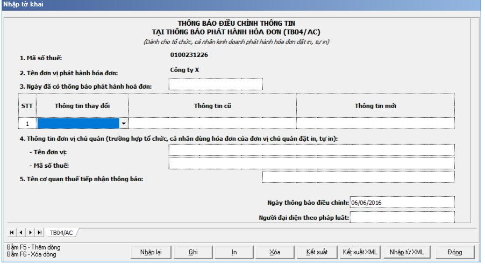This screenshot has width=485, height=264.
Task: Select the highlighted Thông tin thay đổi cell
Action: [79, 123]
